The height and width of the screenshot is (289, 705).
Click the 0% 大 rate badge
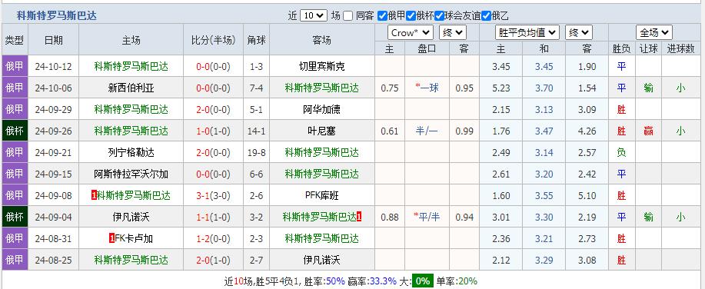click(x=422, y=281)
